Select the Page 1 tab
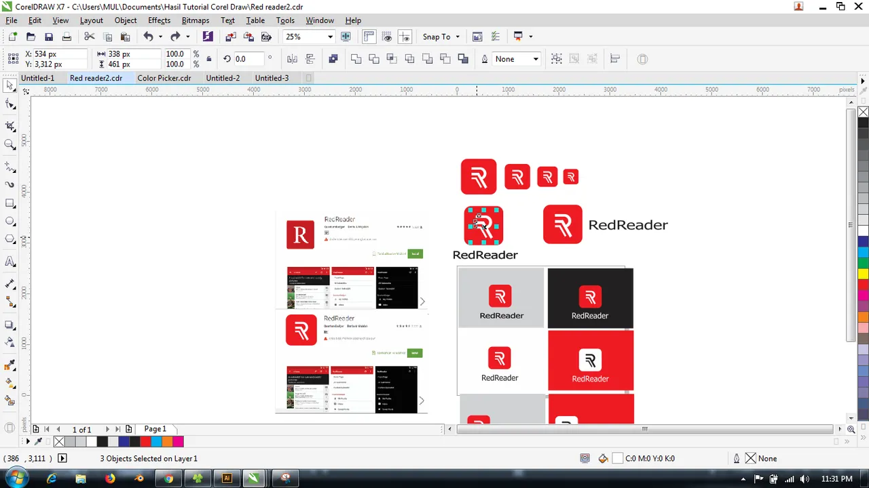 point(155,429)
